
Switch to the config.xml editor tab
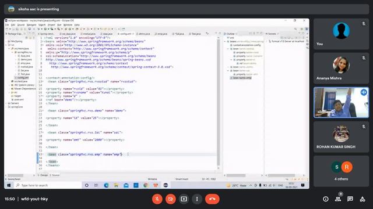tap(125, 34)
